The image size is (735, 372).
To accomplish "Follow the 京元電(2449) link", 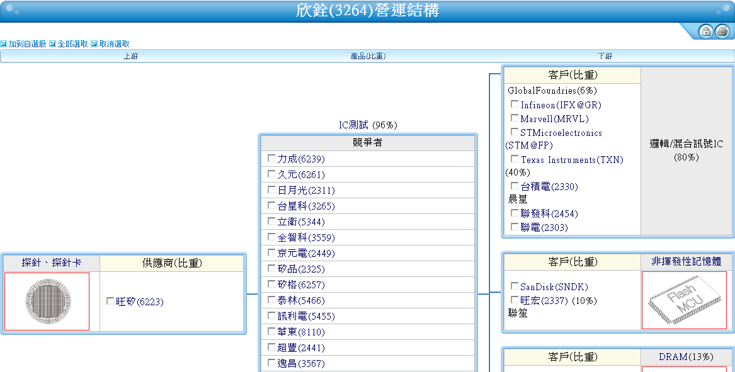I will (306, 253).
